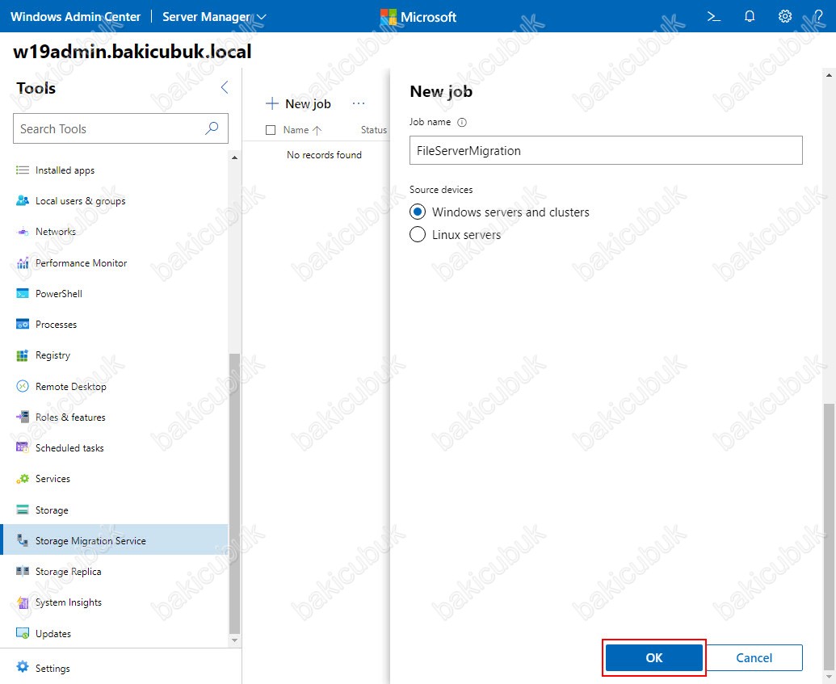836x684 pixels.
Task: Click the Roles & features icon
Action: 23,417
